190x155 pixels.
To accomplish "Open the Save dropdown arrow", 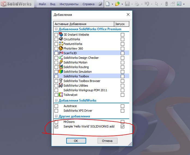I will point(132,4).
